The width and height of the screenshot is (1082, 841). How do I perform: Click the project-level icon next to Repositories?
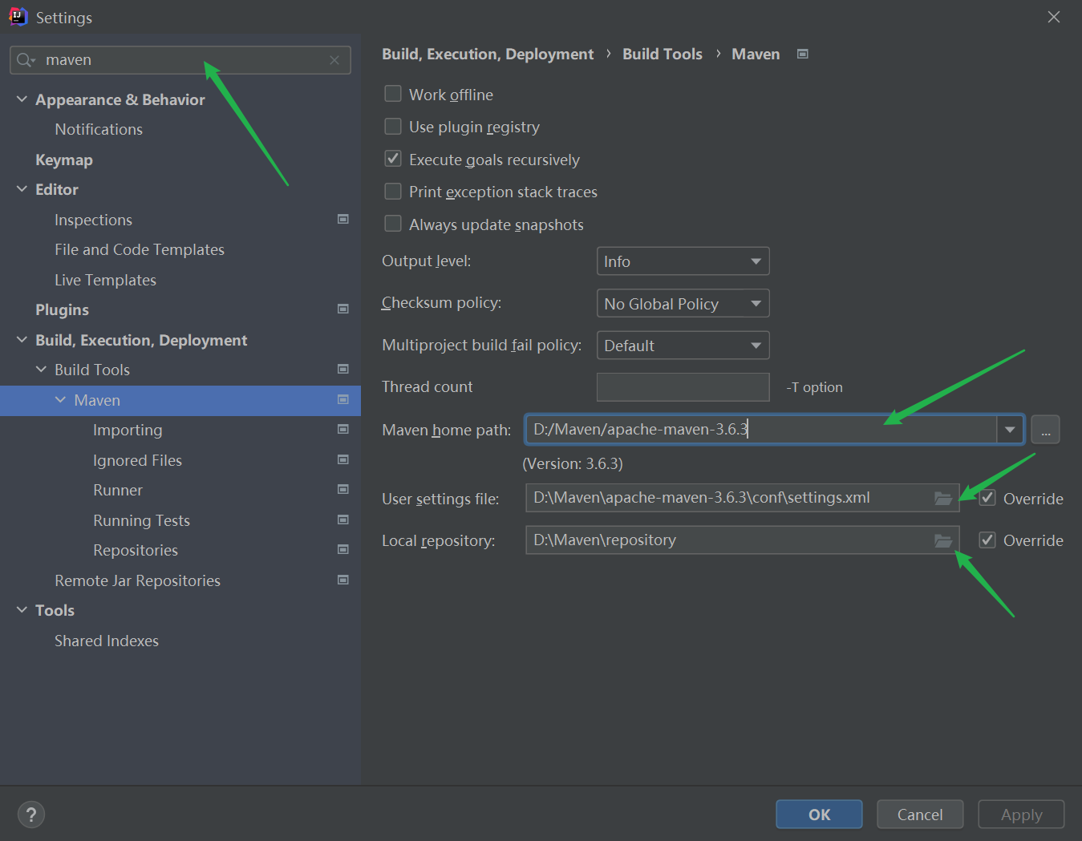click(343, 549)
